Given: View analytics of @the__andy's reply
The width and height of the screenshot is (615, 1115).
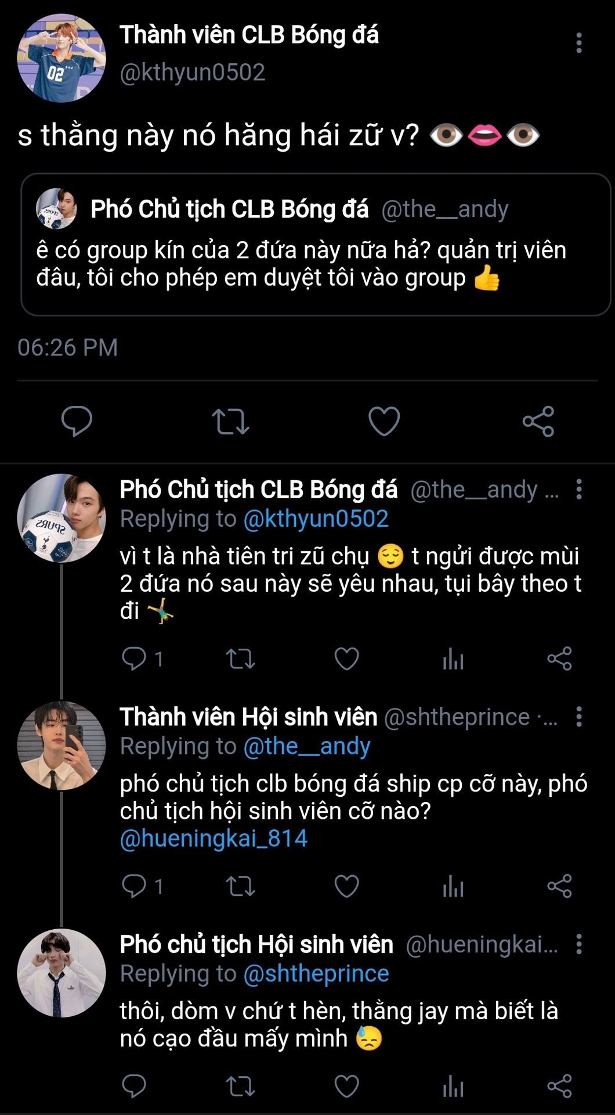Looking at the screenshot, I should coord(453,659).
